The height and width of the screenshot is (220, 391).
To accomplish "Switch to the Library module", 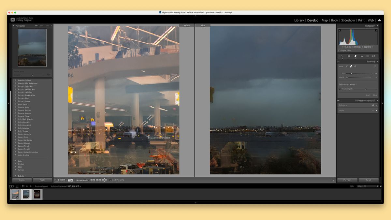I will (299, 20).
